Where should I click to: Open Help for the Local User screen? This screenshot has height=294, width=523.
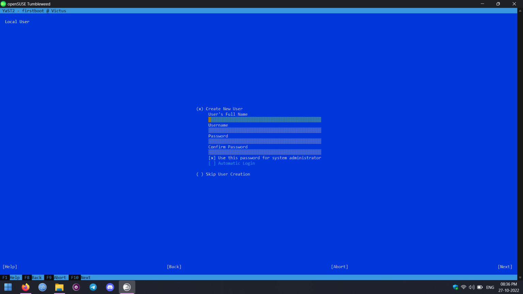(x=10, y=266)
